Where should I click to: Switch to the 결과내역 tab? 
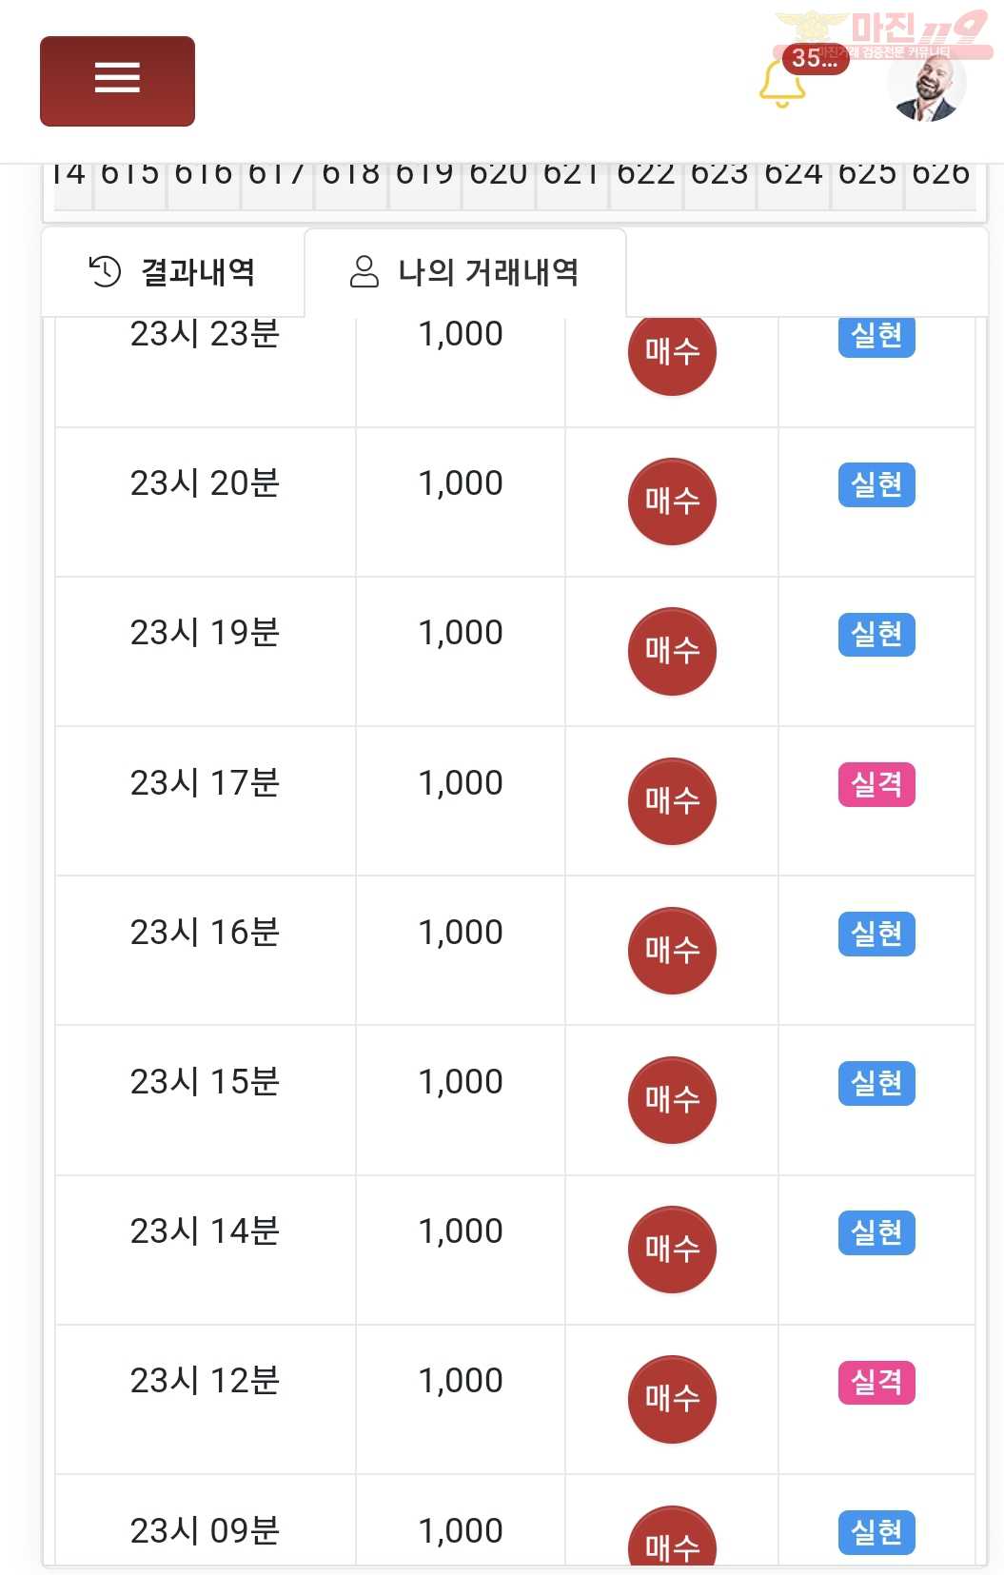172,272
